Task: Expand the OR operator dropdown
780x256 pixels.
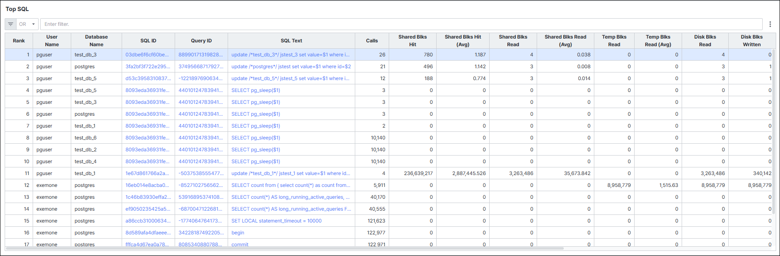Action: (27, 24)
